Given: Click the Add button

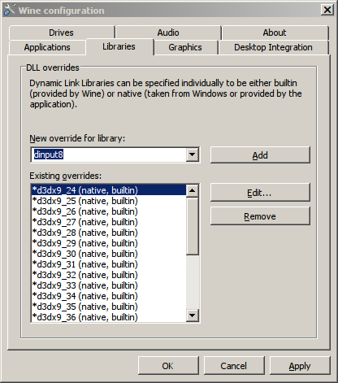Looking at the screenshot, I should 260,155.
